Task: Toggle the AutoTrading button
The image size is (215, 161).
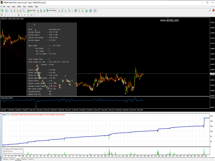Action: (x=51, y=10)
